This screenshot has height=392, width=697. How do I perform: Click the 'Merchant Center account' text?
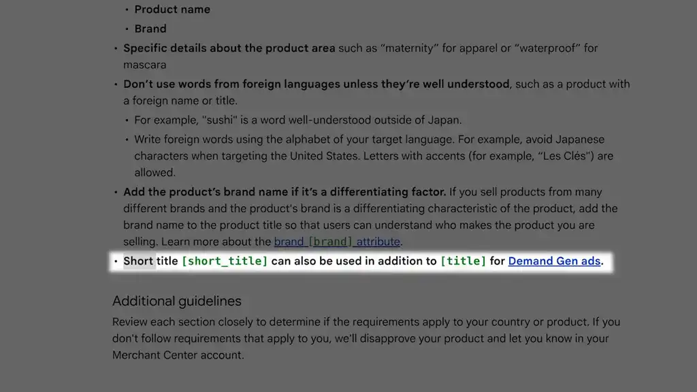(178, 355)
